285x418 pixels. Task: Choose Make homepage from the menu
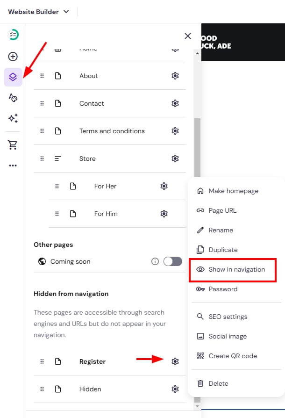(x=233, y=191)
